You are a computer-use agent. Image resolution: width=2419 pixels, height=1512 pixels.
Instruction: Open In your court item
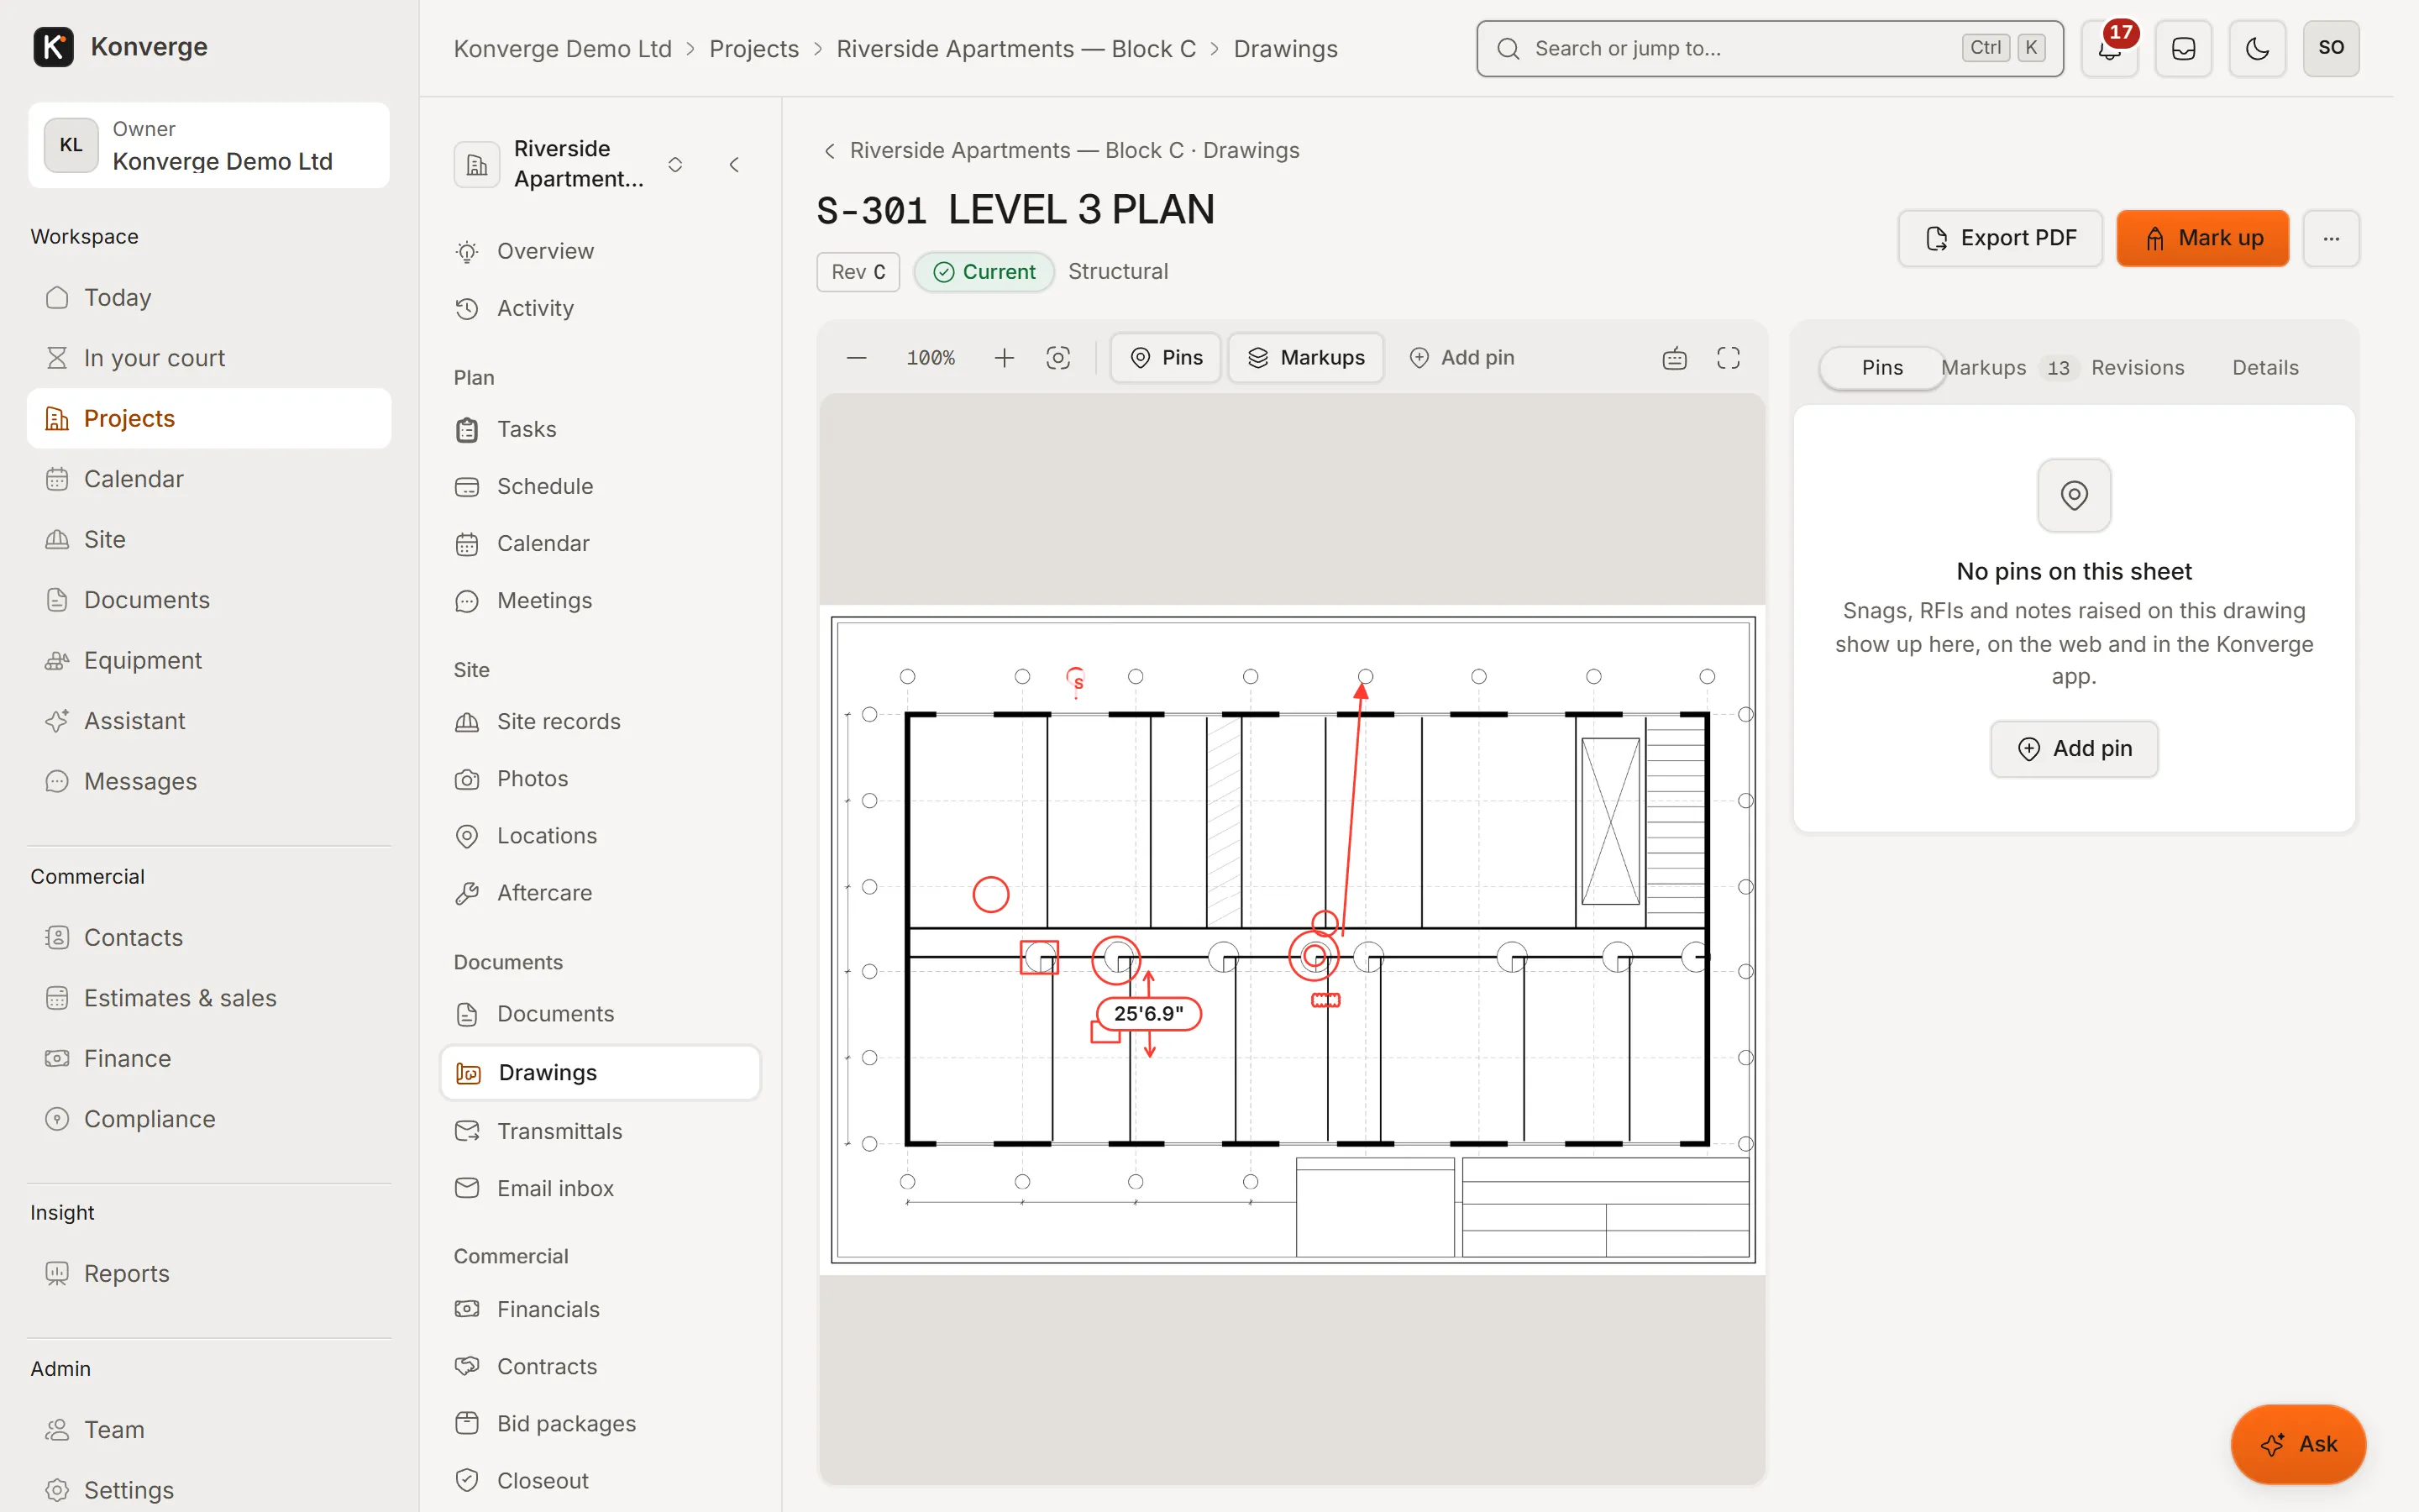(x=209, y=358)
